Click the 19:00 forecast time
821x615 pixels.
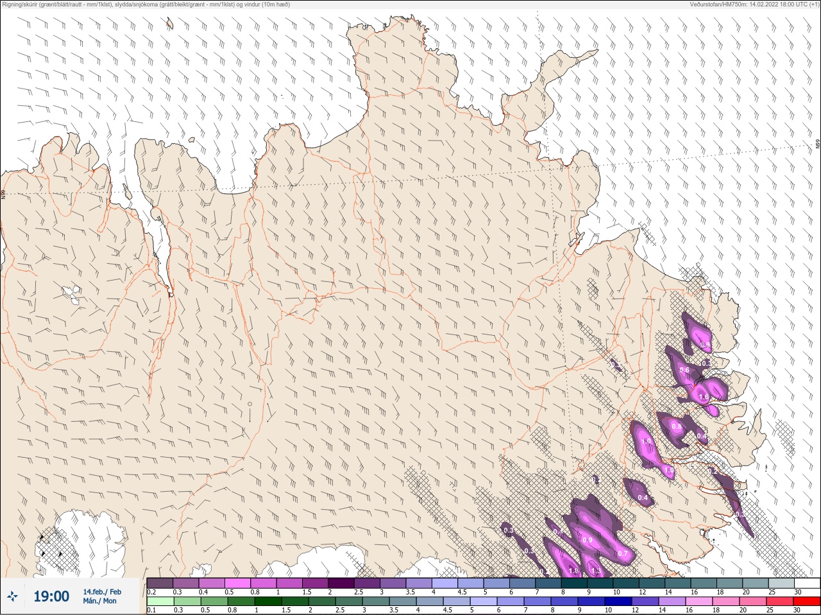pos(51,596)
